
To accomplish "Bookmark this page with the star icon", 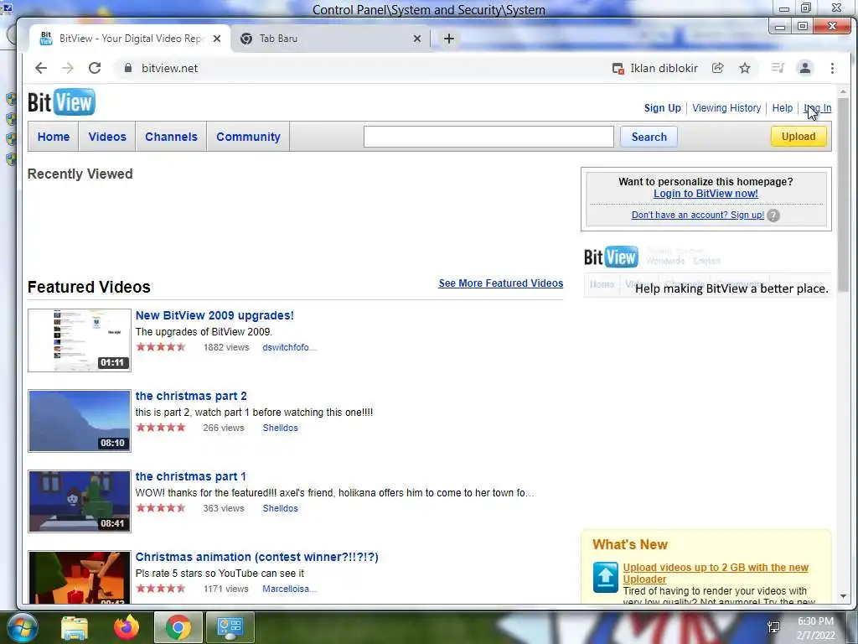I will point(745,68).
